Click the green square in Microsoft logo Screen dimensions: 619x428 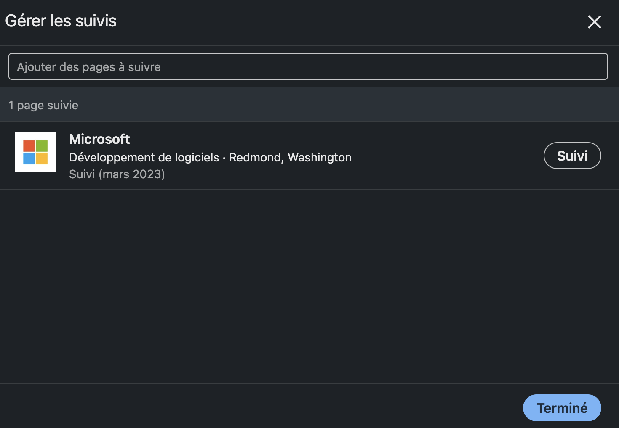point(42,146)
